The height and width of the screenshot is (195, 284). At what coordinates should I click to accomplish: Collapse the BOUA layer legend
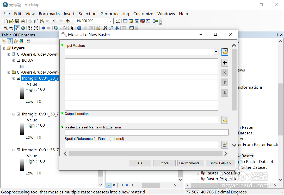click(14, 60)
